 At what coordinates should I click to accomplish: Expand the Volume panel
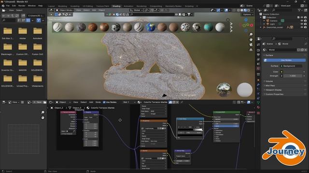click(x=269, y=81)
